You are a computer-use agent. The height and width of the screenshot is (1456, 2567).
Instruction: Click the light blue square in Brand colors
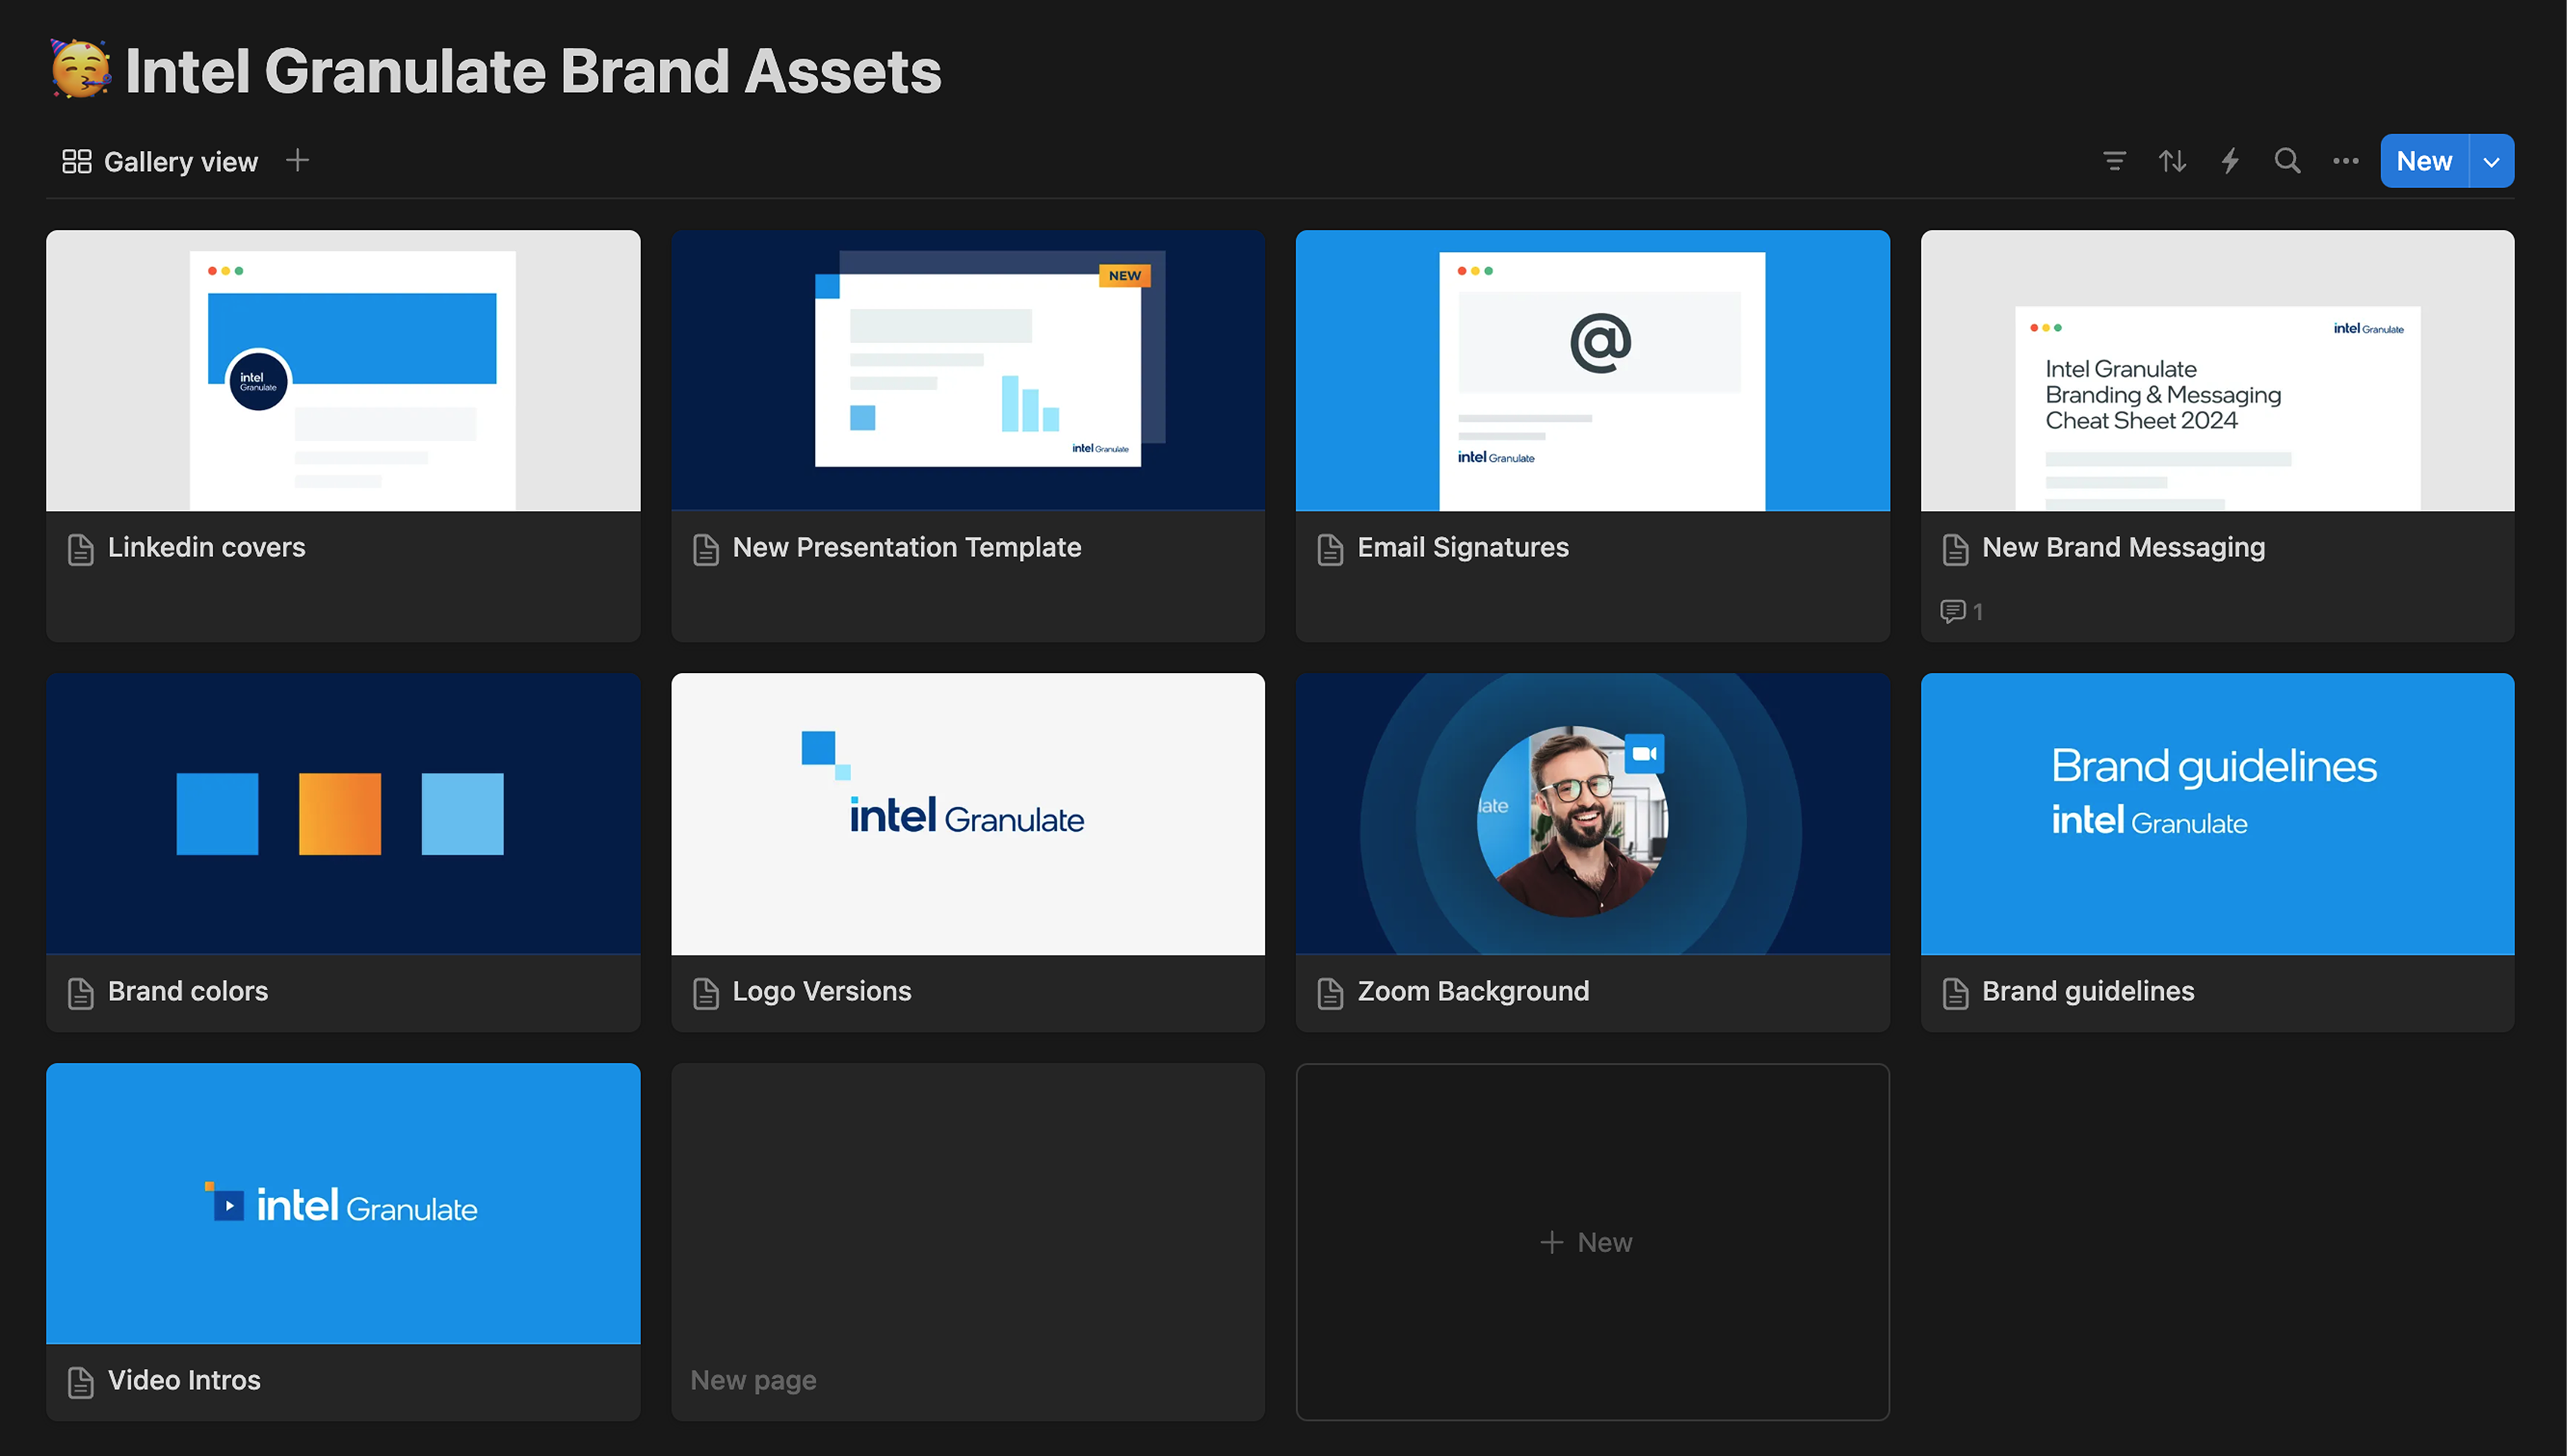(462, 814)
